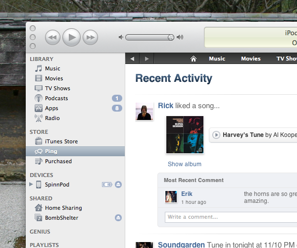Open Radio via tower icon
This screenshot has height=248, width=297.
[x=39, y=118]
